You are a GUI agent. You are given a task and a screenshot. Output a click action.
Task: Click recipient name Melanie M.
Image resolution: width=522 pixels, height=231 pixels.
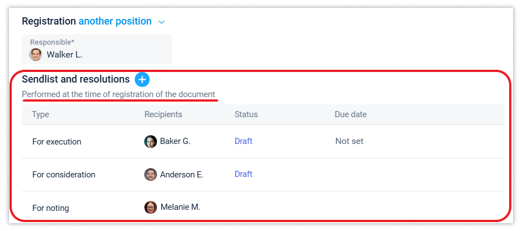(x=180, y=207)
